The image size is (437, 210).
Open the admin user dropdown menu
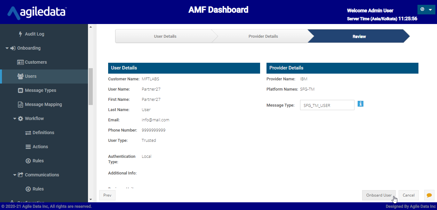[426, 10]
